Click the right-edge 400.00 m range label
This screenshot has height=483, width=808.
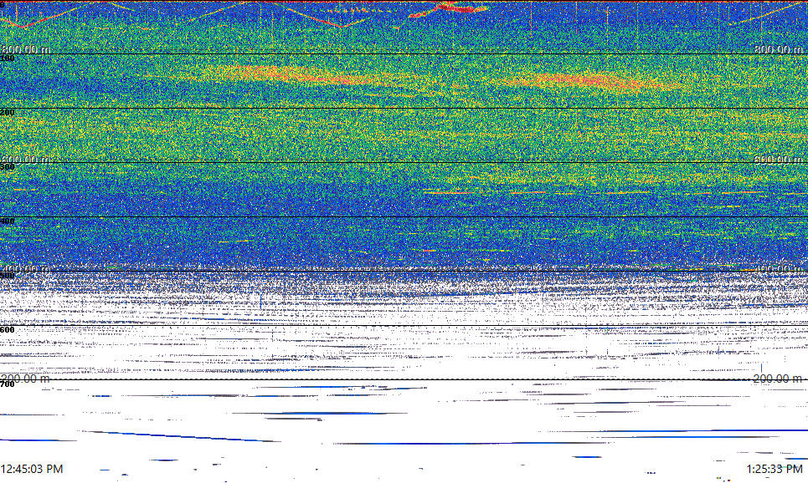(778, 268)
